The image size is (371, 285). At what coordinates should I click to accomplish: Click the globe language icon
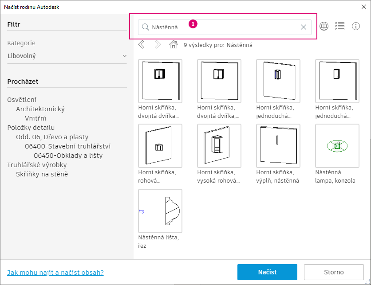click(324, 27)
